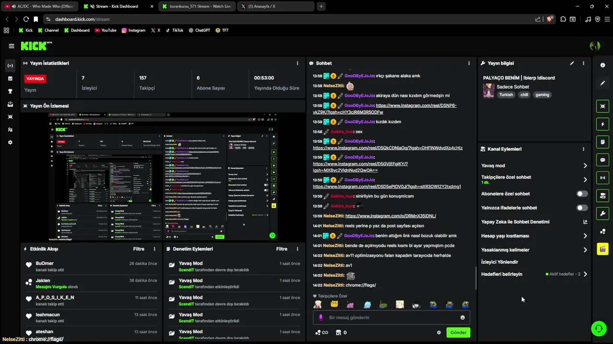Viewport: 613px width, 344px height.
Task: Click the yellow clapperboard clip icon
Action: point(602,249)
